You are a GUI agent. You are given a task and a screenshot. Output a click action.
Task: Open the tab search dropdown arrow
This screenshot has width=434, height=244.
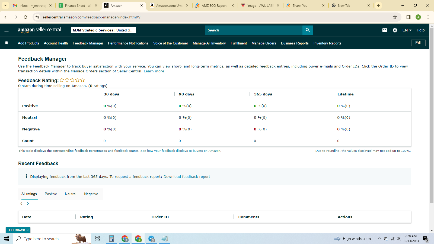coord(5,5)
